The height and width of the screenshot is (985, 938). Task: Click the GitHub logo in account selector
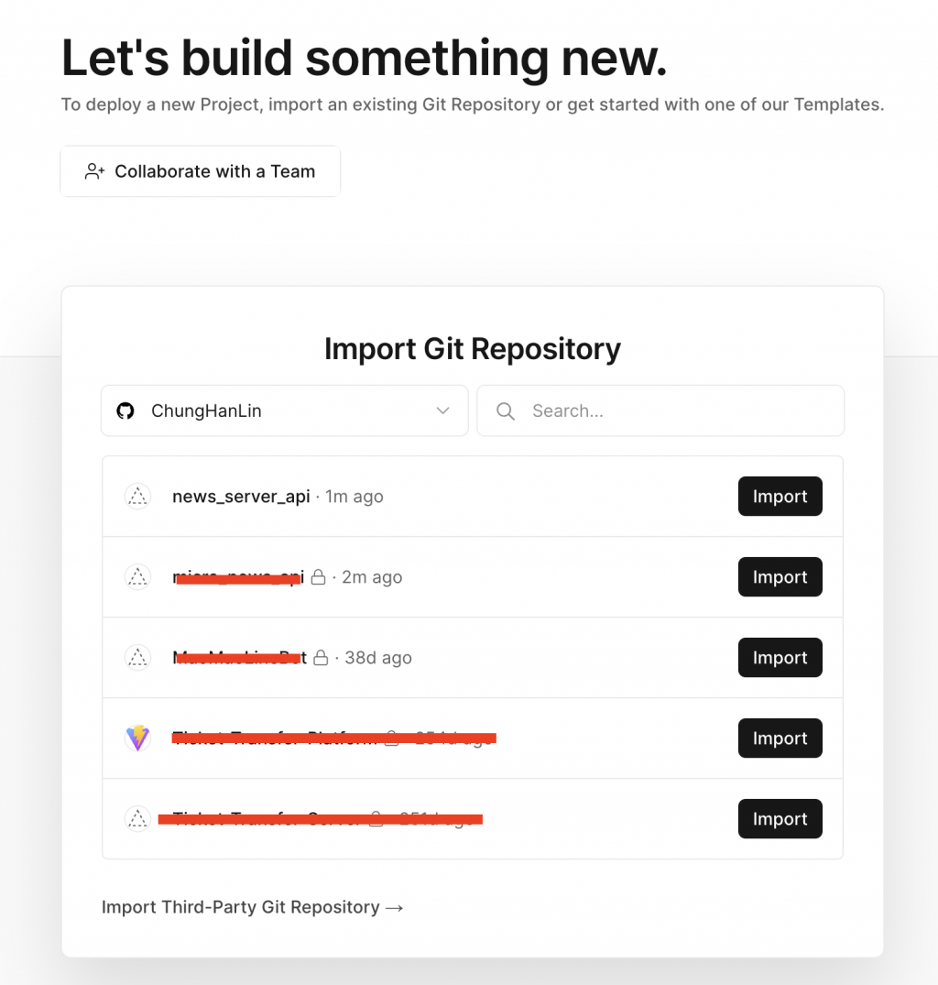coord(125,410)
